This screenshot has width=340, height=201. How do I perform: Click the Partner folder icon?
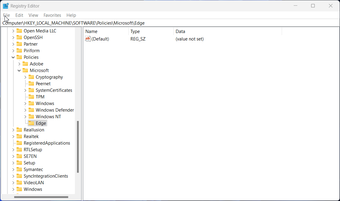(19, 44)
